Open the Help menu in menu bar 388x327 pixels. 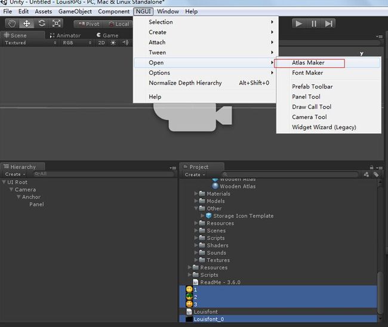point(191,11)
